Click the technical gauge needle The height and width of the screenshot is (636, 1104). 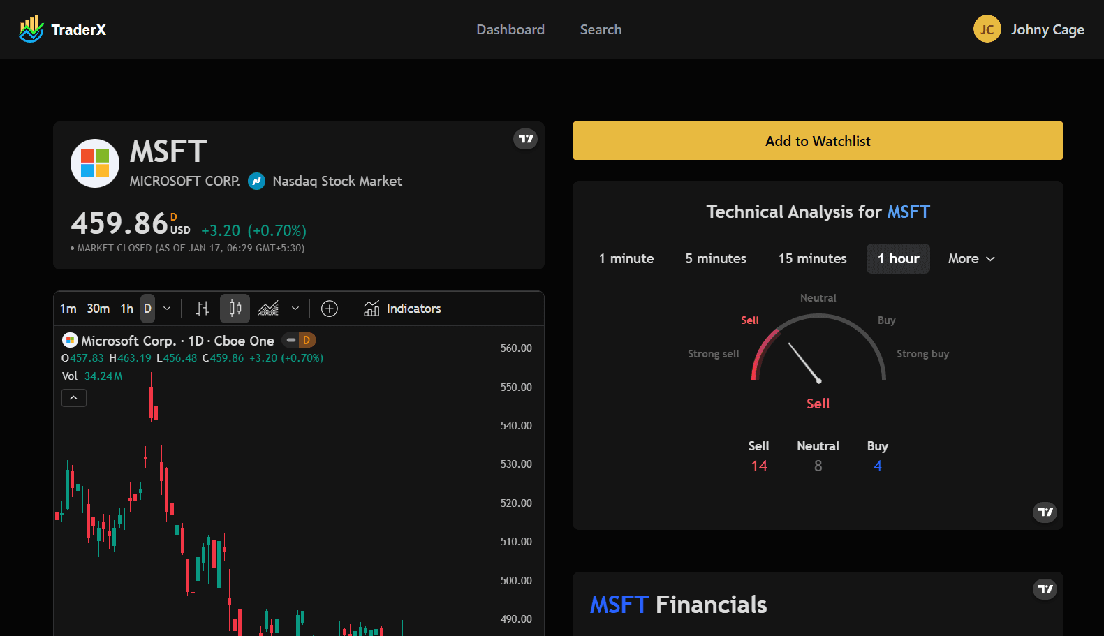point(804,362)
